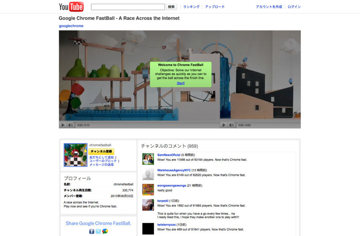Click the プロフィール section heading
The height and width of the screenshot is (236, 360).
pyautogui.click(x=77, y=178)
